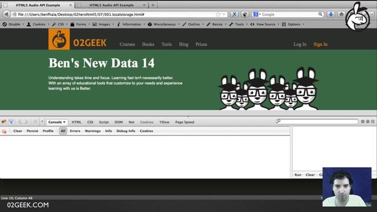Switch to the Firebug Net tab

tap(131, 122)
